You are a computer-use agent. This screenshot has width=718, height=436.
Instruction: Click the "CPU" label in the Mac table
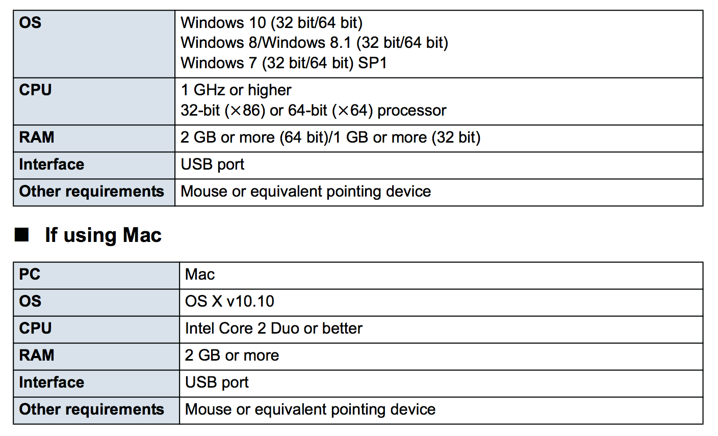35,329
